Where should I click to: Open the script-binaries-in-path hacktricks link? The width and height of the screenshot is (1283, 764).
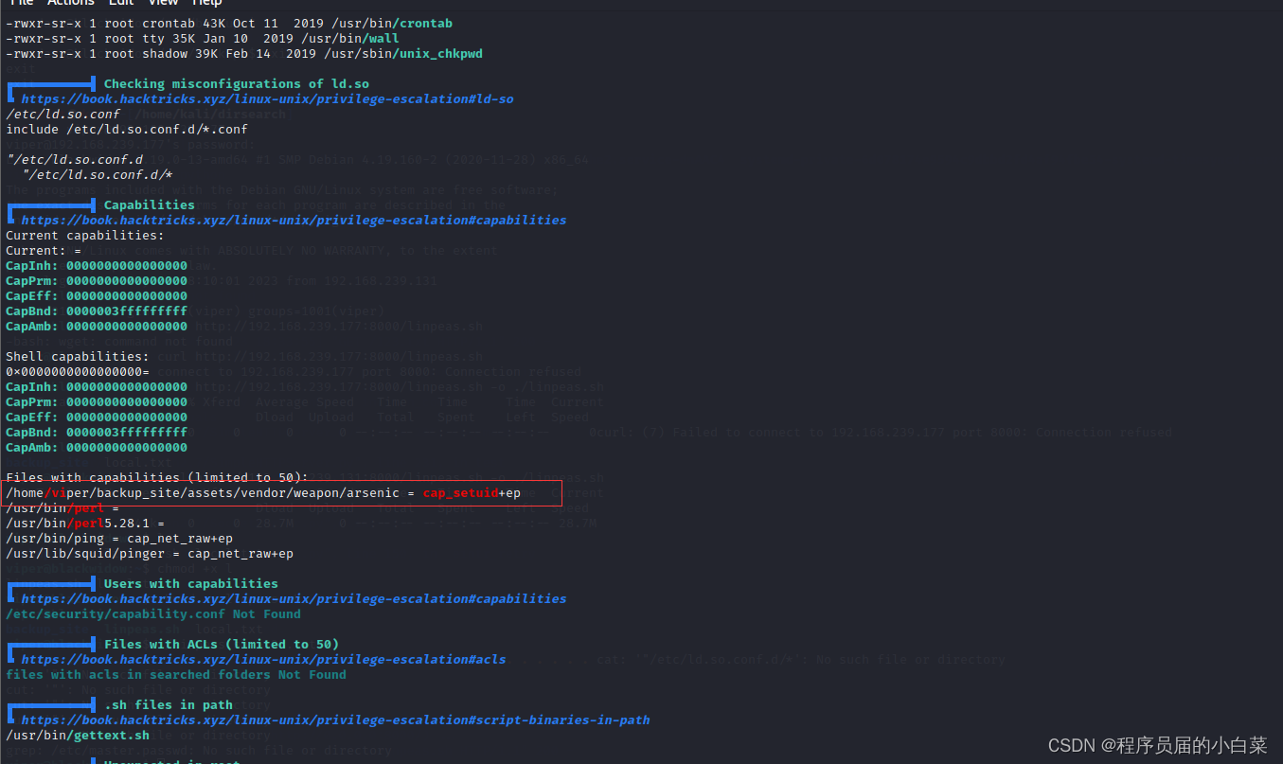click(x=335, y=720)
